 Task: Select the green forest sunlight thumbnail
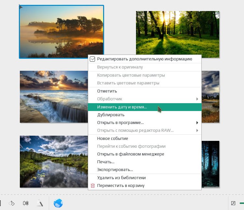point(178,32)
